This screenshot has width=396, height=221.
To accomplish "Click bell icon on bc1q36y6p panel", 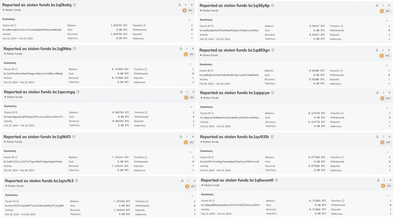I will coord(377,6).
